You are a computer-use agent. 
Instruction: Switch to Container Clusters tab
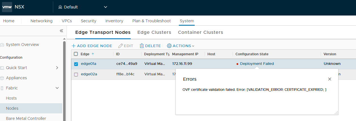[x=201, y=32]
